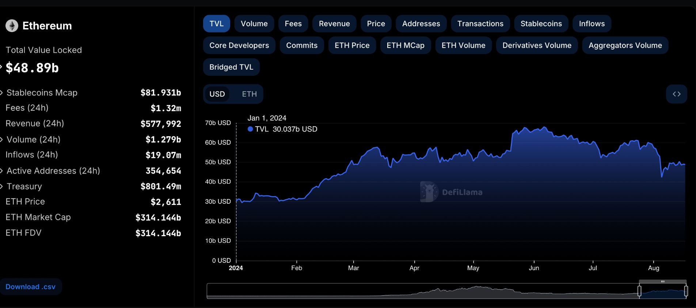Image resolution: width=696 pixels, height=308 pixels.
Task: Expand the Total Value Locked breakdown
Action: (x=1, y=67)
